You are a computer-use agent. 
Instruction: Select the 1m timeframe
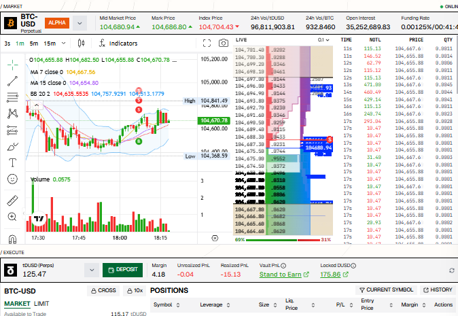pyautogui.click(x=20, y=43)
